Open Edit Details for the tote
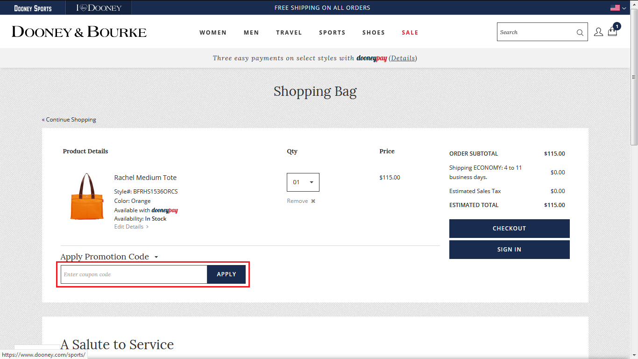The width and height of the screenshot is (638, 359). coord(131,227)
